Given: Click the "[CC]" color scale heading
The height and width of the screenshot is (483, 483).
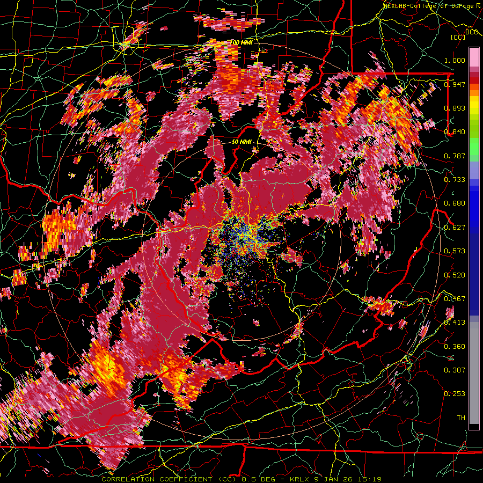Looking at the screenshot, I should pyautogui.click(x=458, y=37).
